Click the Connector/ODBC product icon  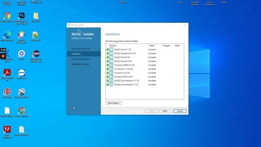pyautogui.click(x=111, y=65)
